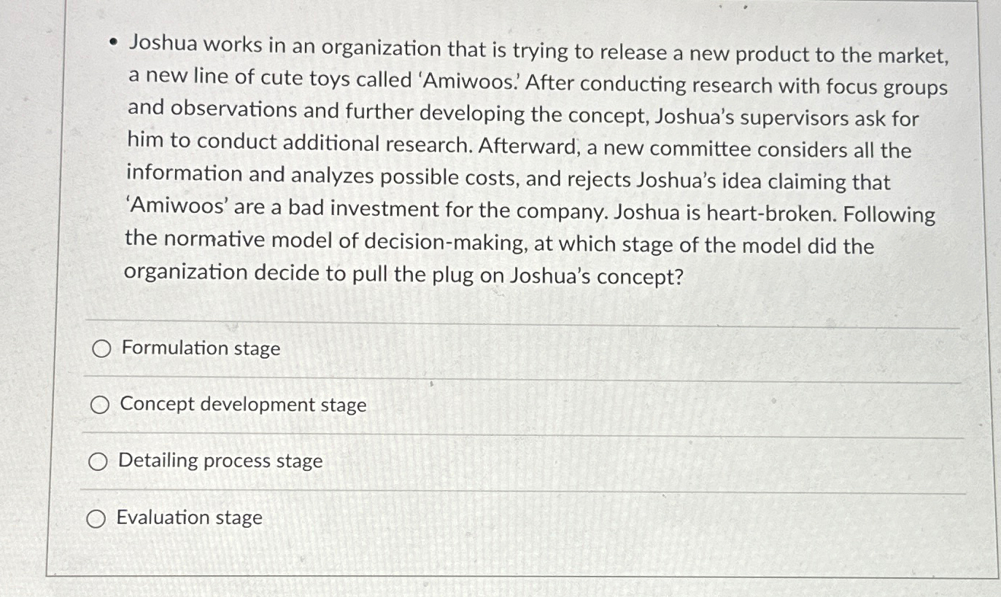Viewport: 1001px width, 597px height.
Task: Click the empty circle beside Formulation stage
Action: 100,349
